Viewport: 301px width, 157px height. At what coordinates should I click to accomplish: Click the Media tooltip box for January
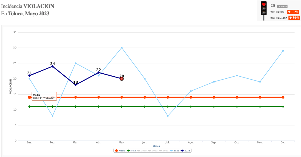[44, 96]
